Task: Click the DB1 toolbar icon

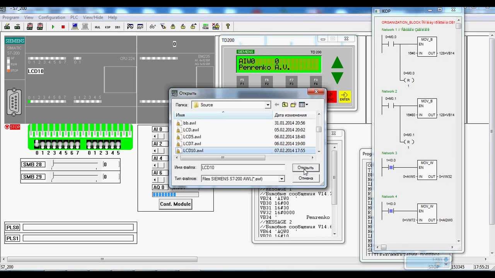Action: coord(118,27)
